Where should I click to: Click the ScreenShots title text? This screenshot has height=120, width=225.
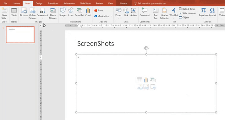96,44
